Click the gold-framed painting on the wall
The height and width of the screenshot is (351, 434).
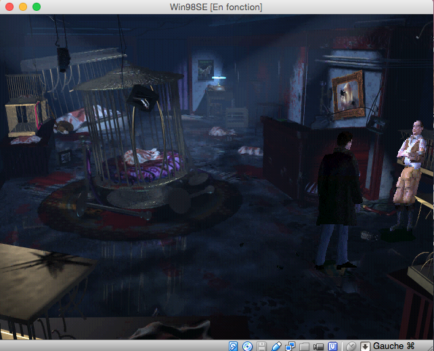coord(348,95)
